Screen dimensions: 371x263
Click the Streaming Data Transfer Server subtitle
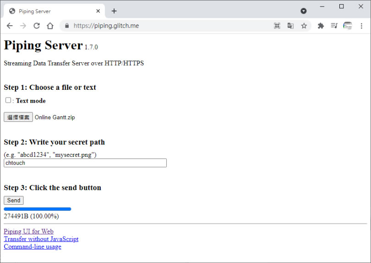(x=74, y=63)
